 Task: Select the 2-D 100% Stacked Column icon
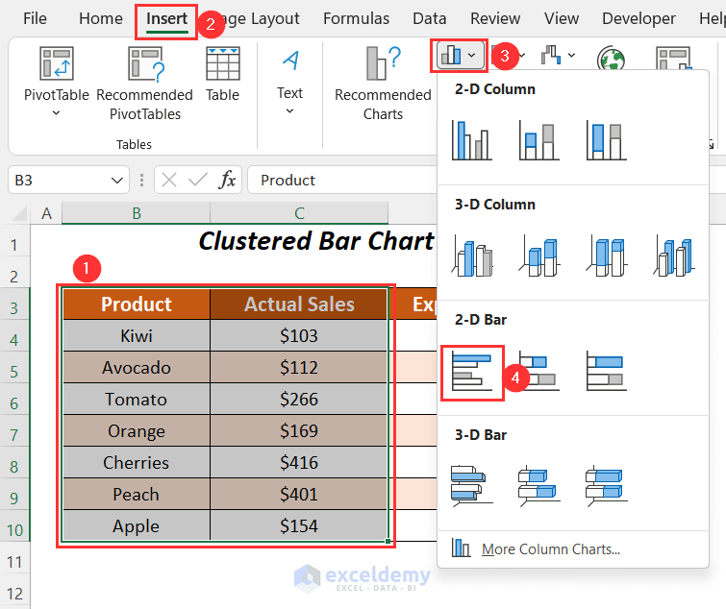[606, 140]
